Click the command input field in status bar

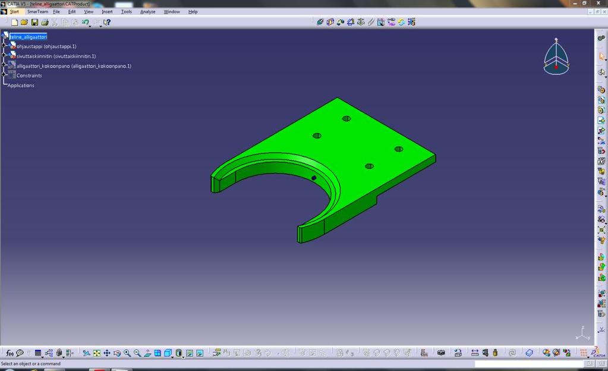[529, 364]
